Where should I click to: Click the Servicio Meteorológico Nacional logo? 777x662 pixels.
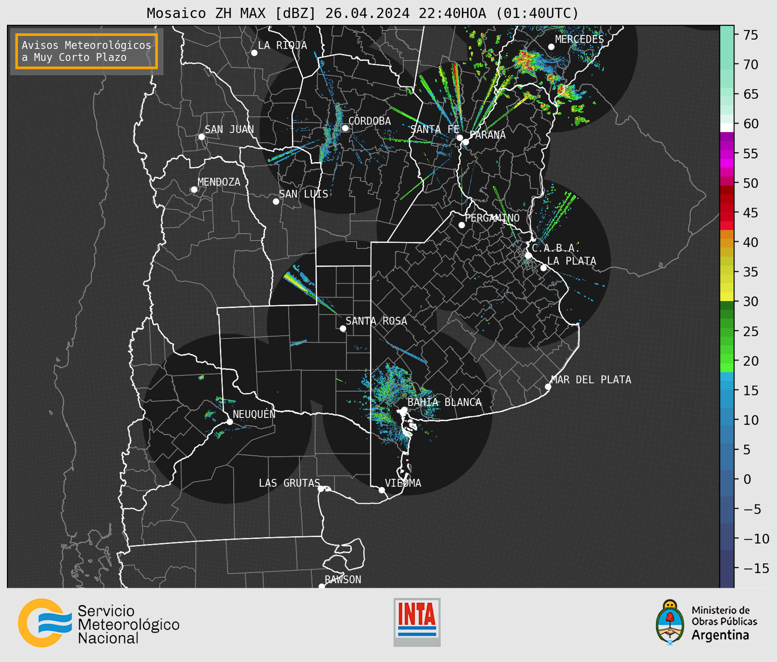pyautogui.click(x=99, y=623)
